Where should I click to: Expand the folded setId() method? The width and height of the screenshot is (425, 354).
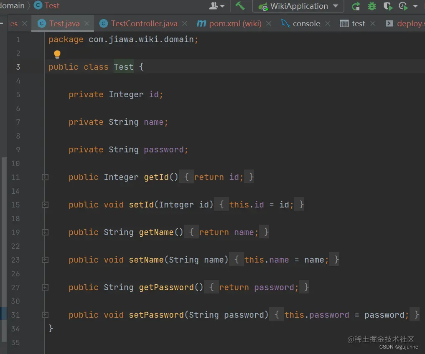tap(45, 205)
